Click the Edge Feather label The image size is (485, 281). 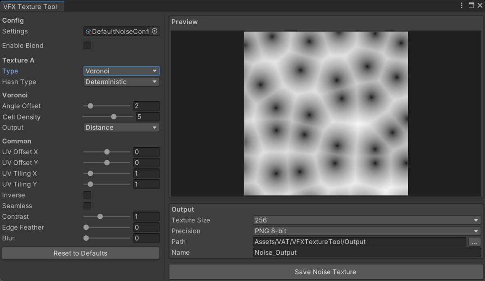coord(23,227)
